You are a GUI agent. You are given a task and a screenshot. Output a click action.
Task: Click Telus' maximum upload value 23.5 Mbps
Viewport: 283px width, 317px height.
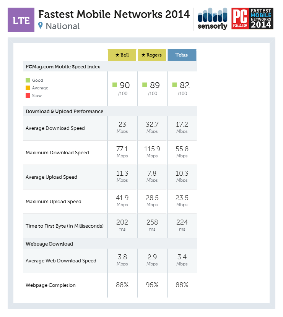pos(182,201)
